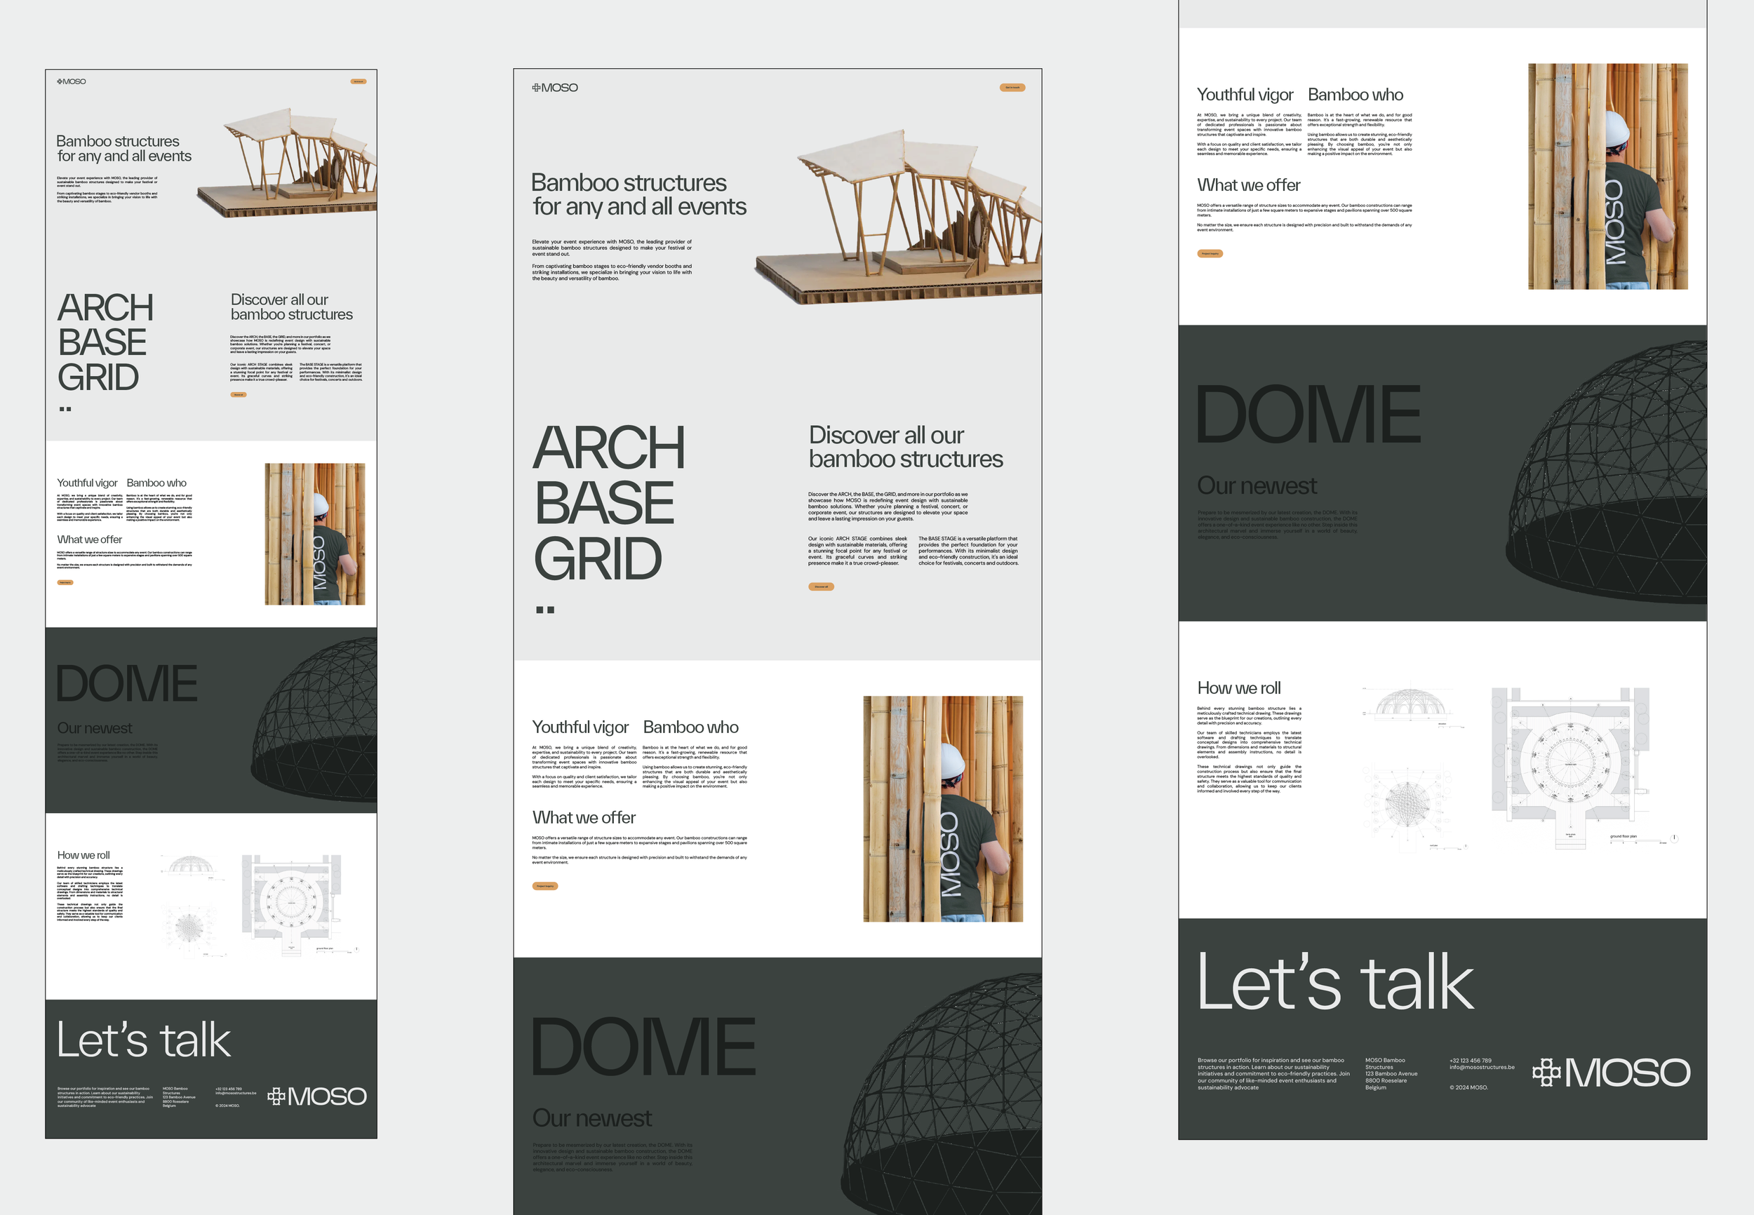The width and height of the screenshot is (1754, 1215).
Task: Click bamboo worker photo in left mockup
Action: [x=315, y=534]
